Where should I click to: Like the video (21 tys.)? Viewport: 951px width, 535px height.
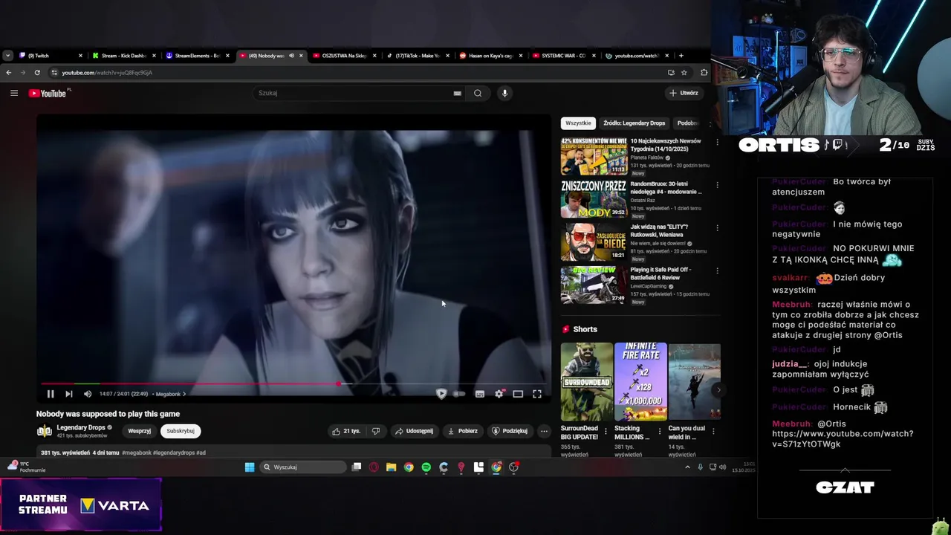tap(346, 431)
